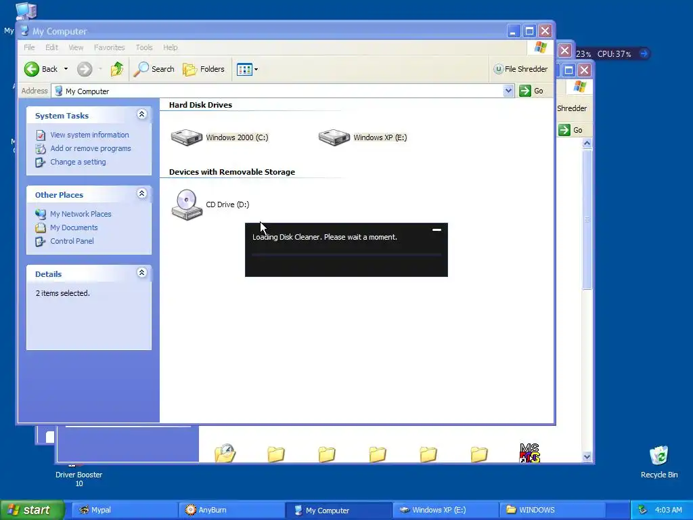Click the Disk Cleaner loading progress bar
693x520 pixels.
tap(346, 255)
